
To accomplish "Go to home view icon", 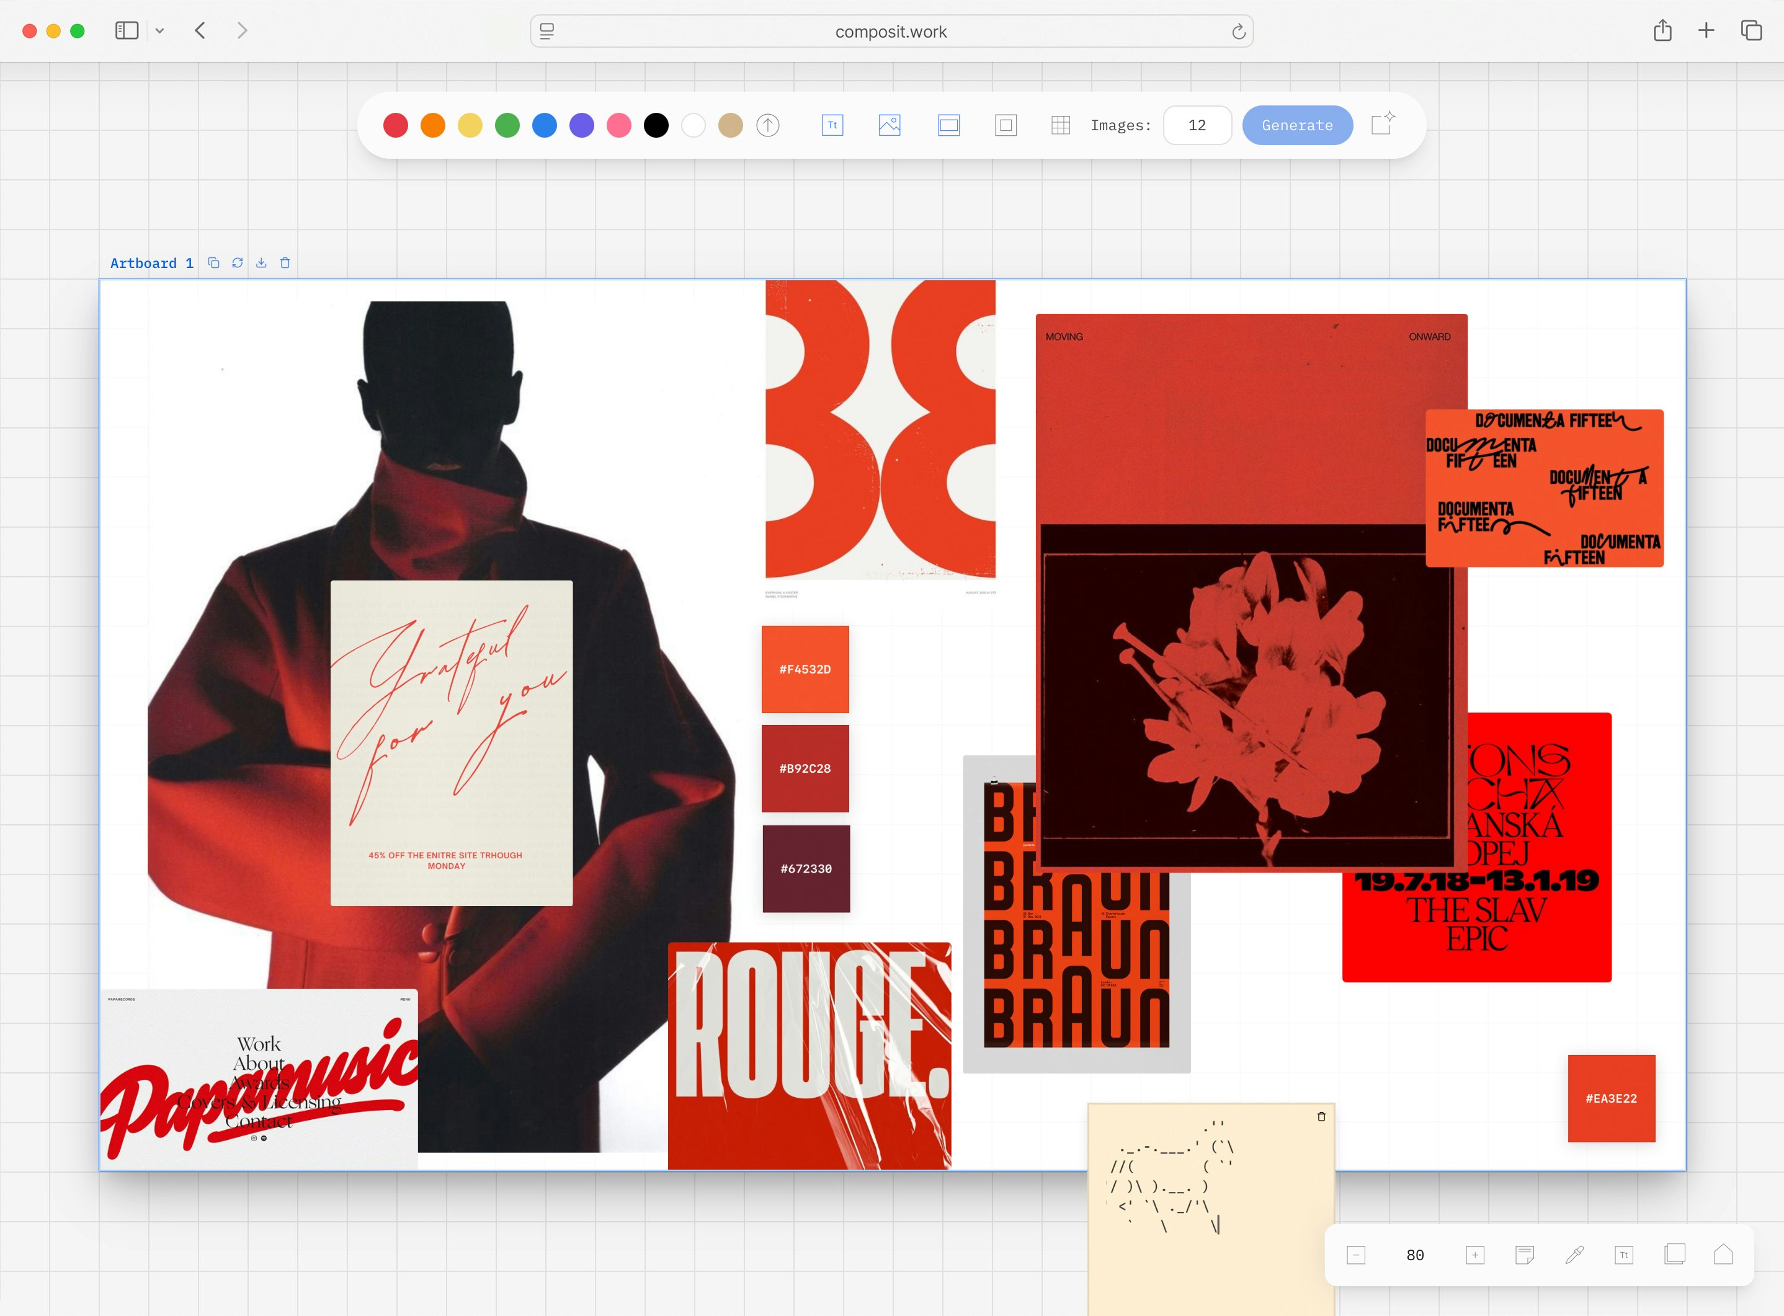I will click(1723, 1255).
